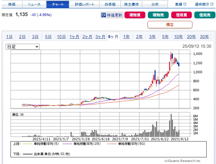Show the 1ヶ月 chart period
Image resolution: width=216 pixels, height=164 pixels.
point(74,37)
